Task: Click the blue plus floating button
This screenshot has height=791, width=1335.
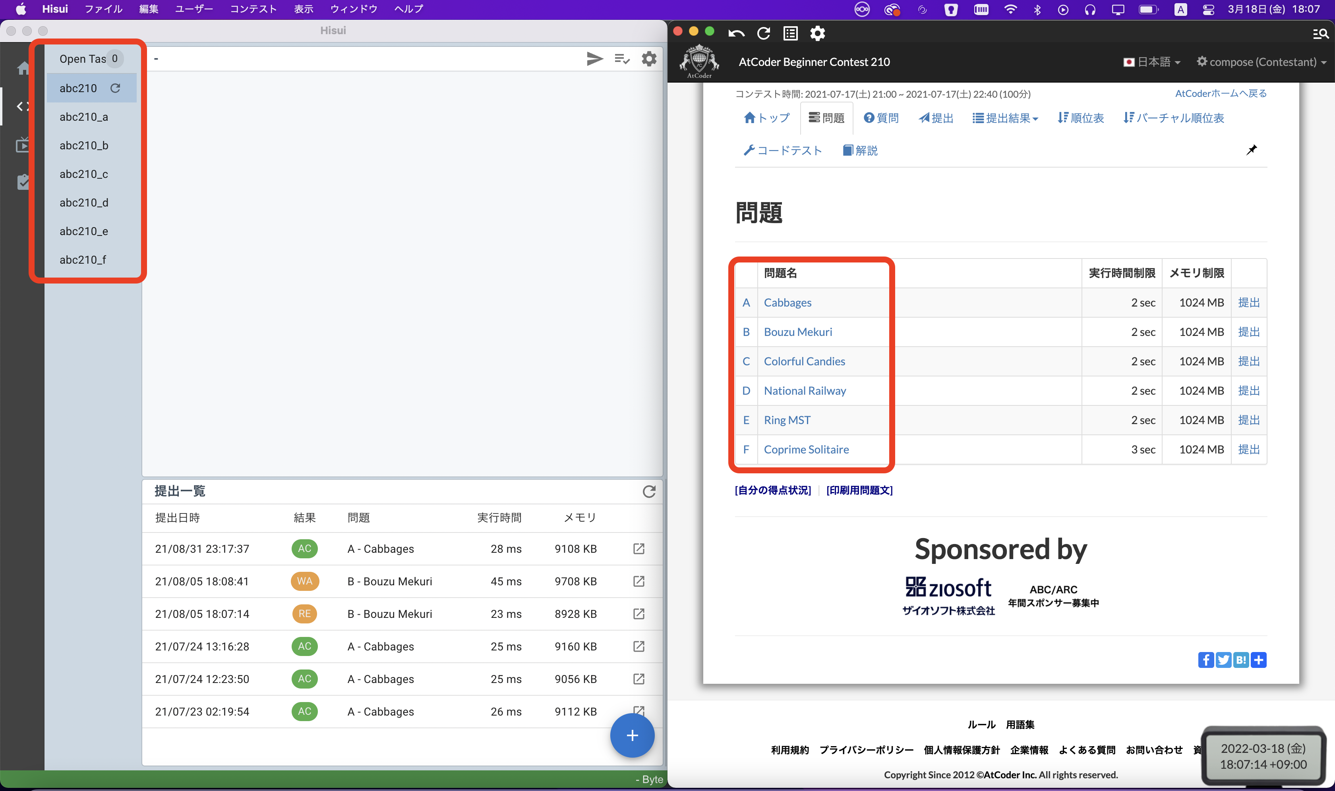Action: click(632, 735)
